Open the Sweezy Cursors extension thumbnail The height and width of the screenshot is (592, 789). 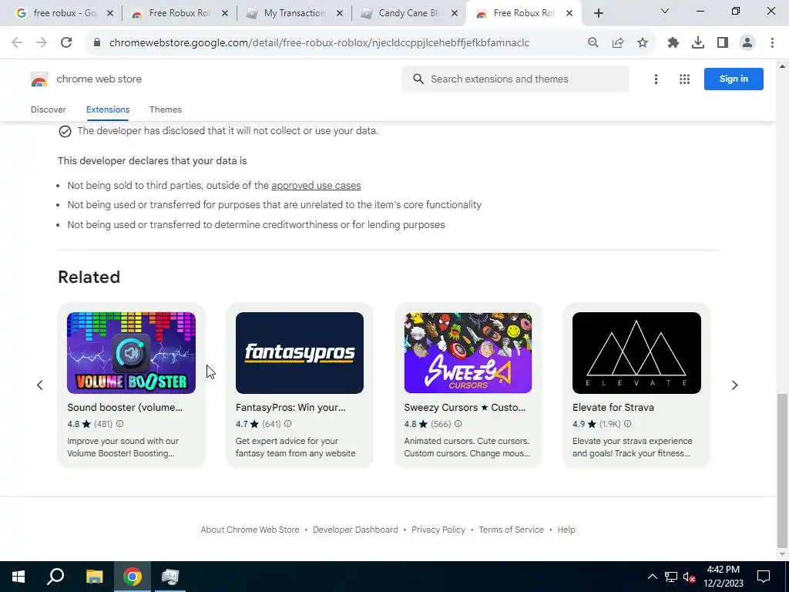(468, 353)
